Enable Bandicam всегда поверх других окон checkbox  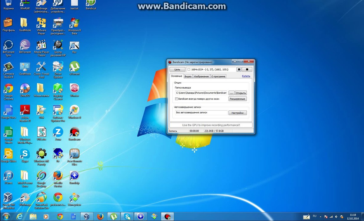click(176, 99)
